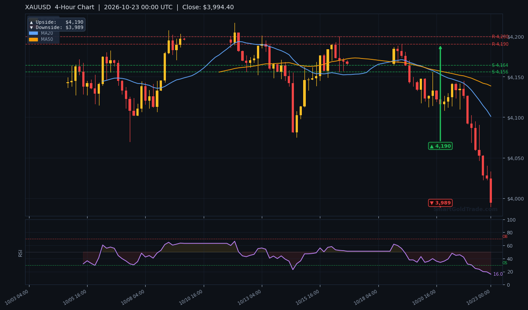The height and width of the screenshot is (310, 528).
Task: Click the S 4,156 support label
Action: point(500,72)
